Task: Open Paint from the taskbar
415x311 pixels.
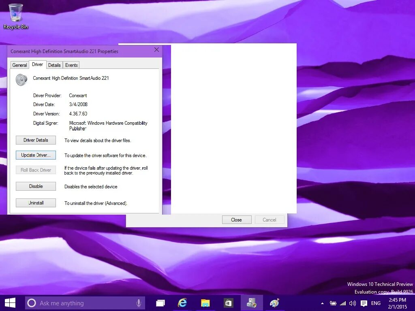Action: 275,302
